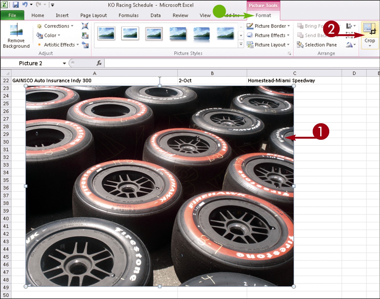Viewport: 380px width, 299px height.
Task: Select column B header
Action: pos(212,73)
